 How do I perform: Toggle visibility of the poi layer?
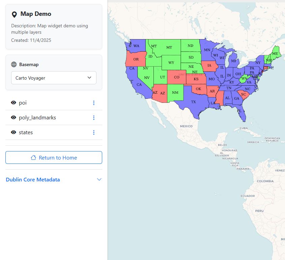(x=13, y=103)
